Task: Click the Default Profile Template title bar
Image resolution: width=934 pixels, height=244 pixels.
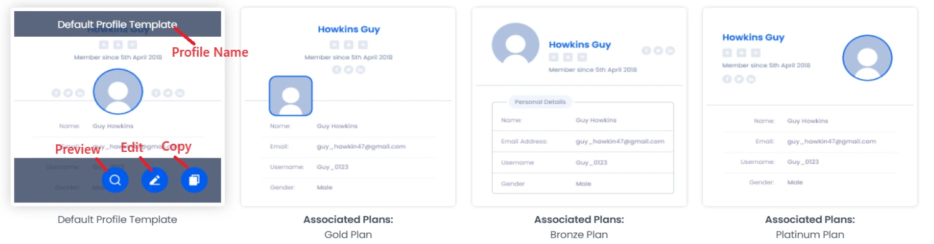Action: [117, 24]
